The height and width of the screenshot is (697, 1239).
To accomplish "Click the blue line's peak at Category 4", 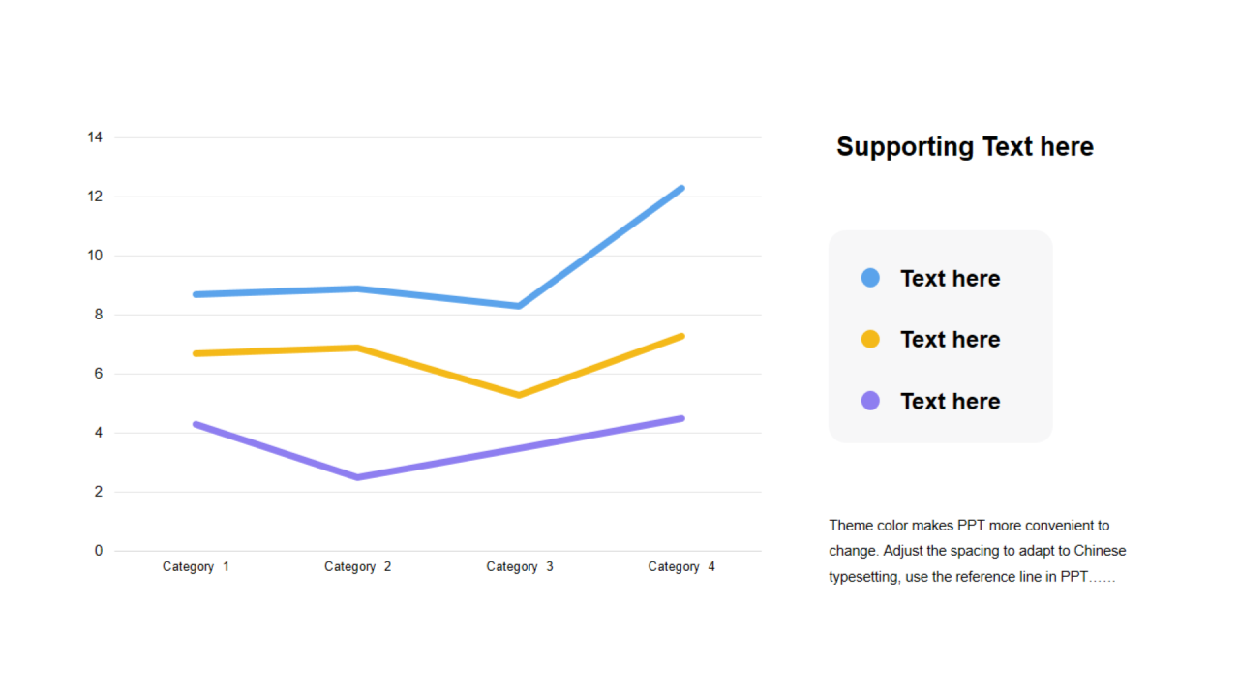I will pos(681,188).
